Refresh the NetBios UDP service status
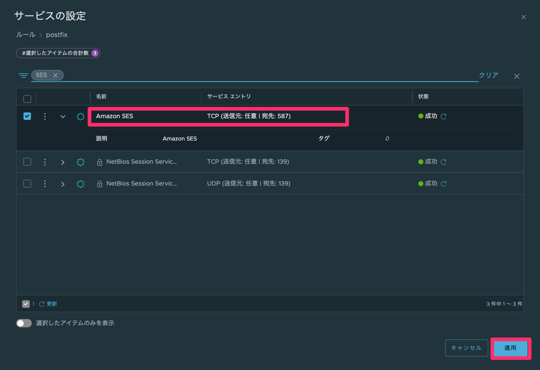 444,184
